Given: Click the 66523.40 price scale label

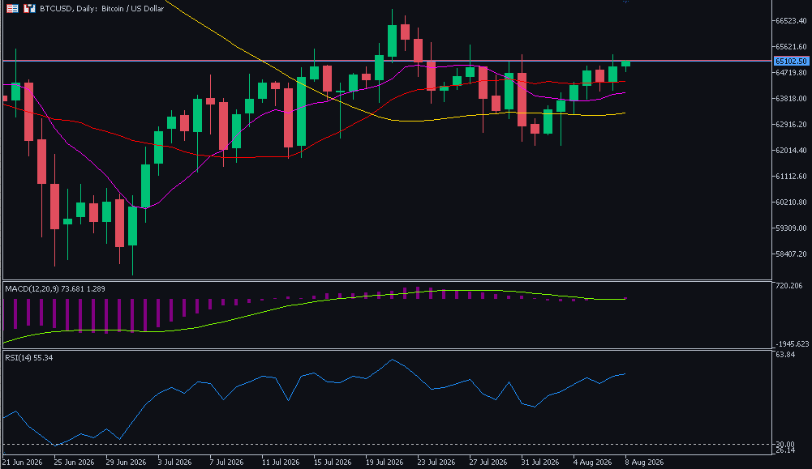Looking at the screenshot, I should tap(791, 21).
